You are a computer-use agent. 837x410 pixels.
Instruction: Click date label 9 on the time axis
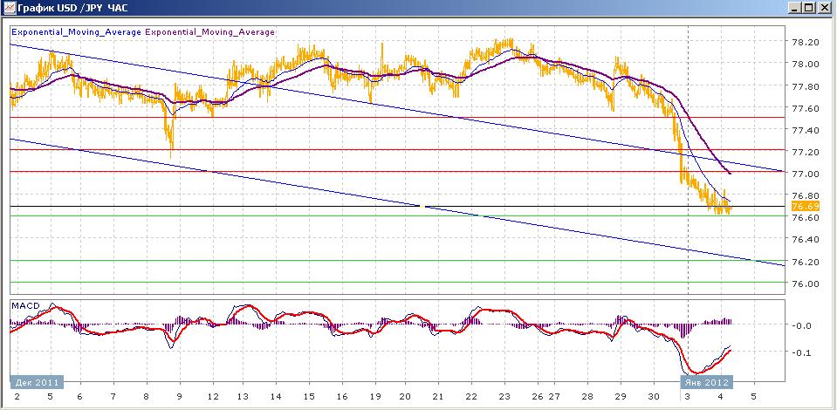click(180, 397)
